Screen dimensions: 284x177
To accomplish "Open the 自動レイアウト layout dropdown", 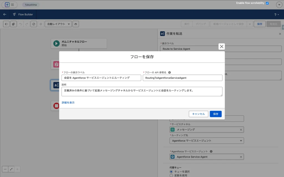I will coord(58,24).
